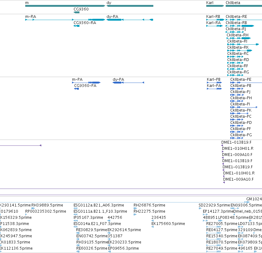Click CkIIbeta-RE transcript label
Screen dimensions: 262x253
click(x=236, y=17)
